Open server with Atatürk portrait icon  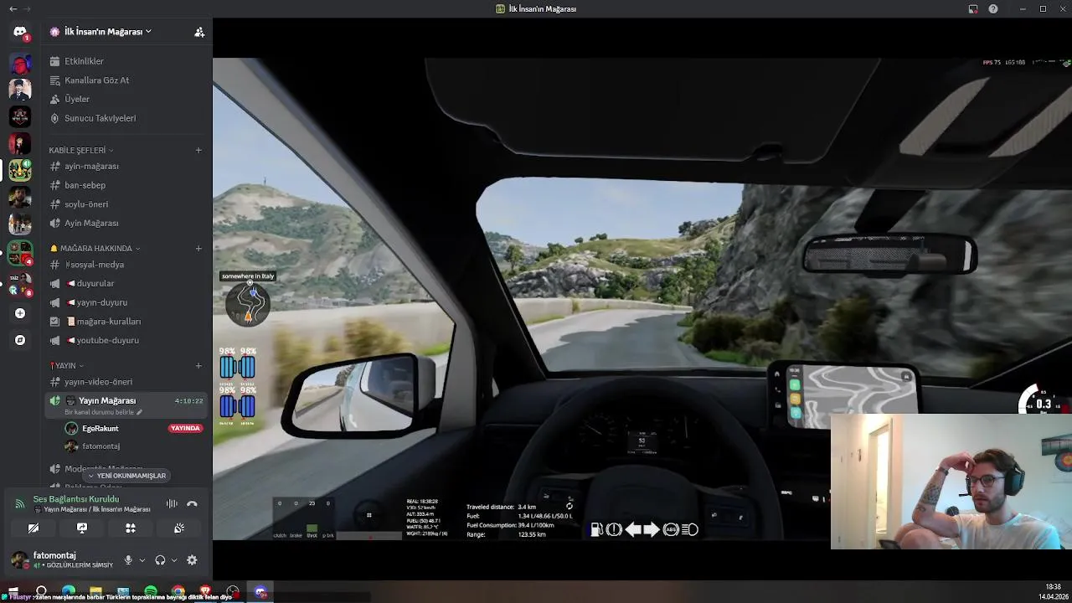(x=20, y=89)
